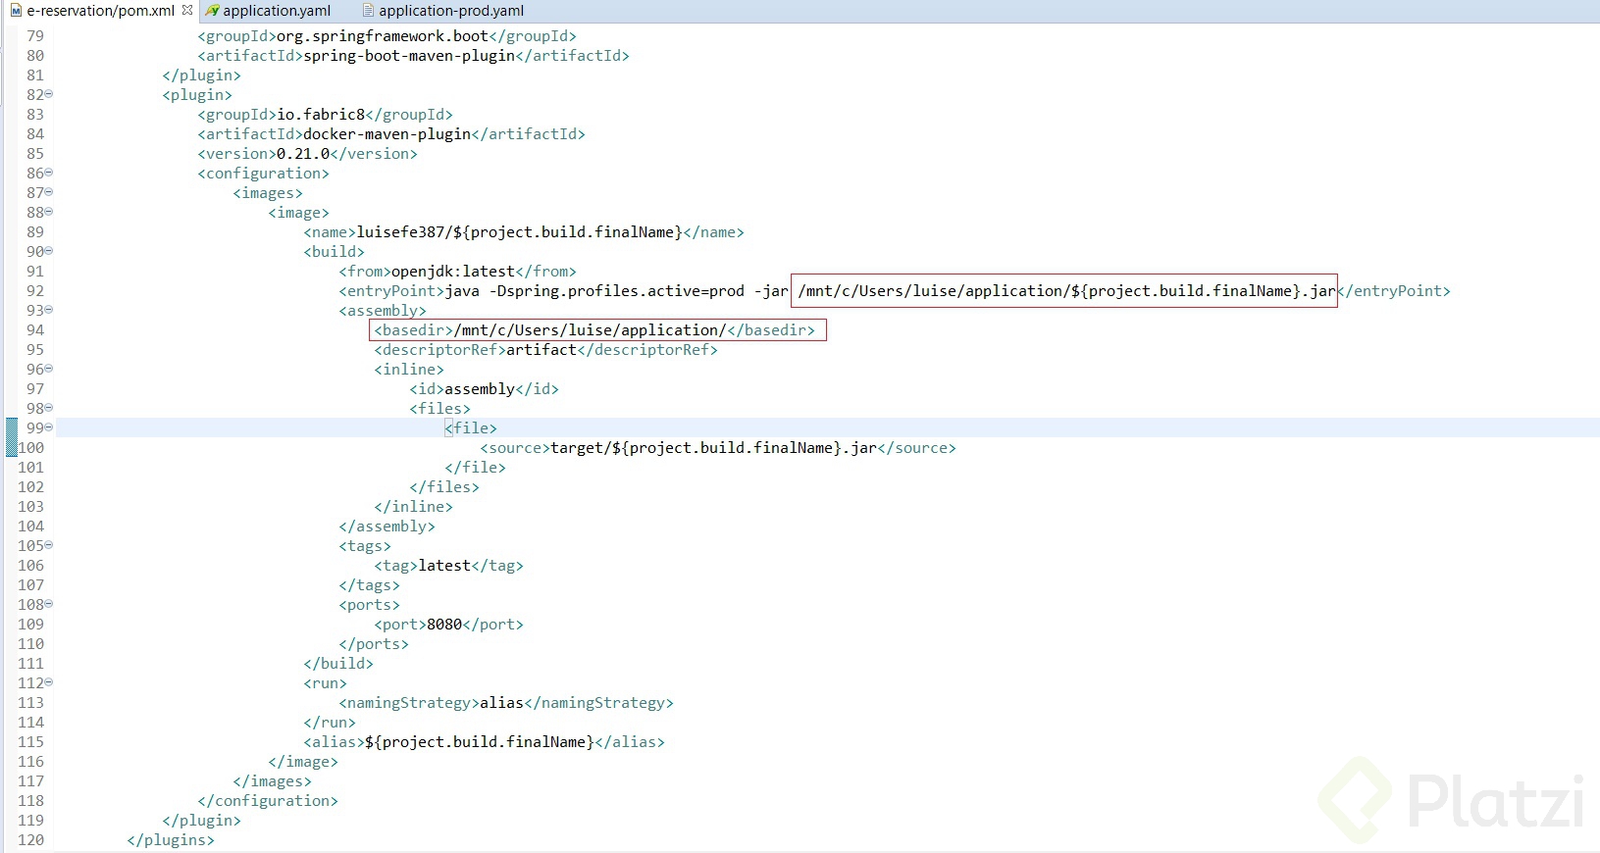Image resolution: width=1600 pixels, height=853 pixels.
Task: Click the closing </run> tag
Action: pyautogui.click(x=330, y=723)
